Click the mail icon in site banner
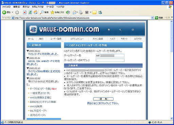The height and width of the screenshot is (125, 174). [x=133, y=29]
